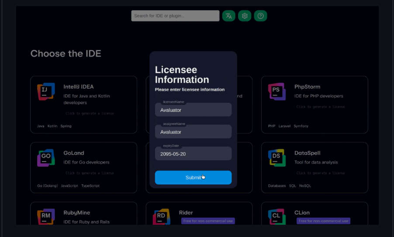Click the NoSQL tag
This screenshot has width=394, height=237.
[x=305, y=186]
